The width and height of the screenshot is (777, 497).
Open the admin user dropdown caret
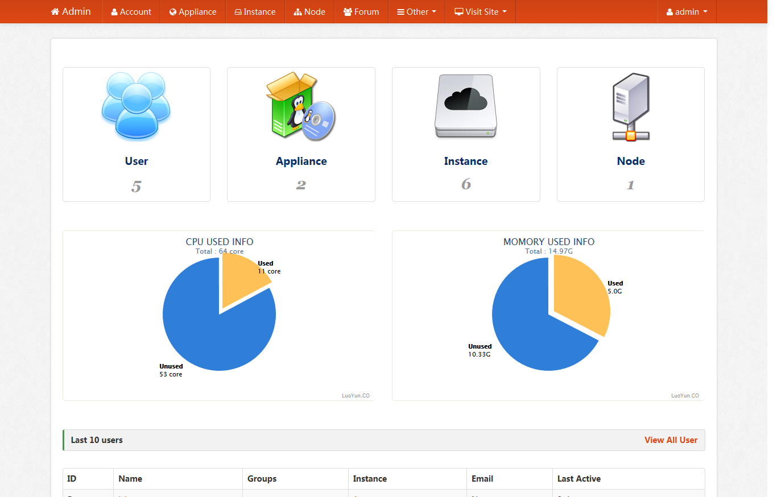pyautogui.click(x=705, y=12)
